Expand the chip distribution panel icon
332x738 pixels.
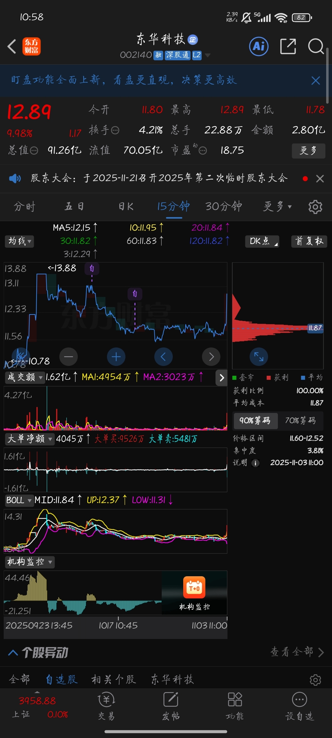point(259,357)
